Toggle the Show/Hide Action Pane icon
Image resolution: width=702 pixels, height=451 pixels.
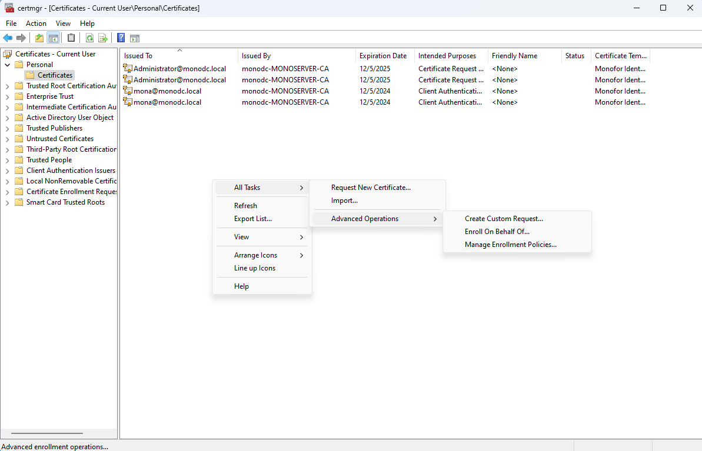click(x=135, y=38)
